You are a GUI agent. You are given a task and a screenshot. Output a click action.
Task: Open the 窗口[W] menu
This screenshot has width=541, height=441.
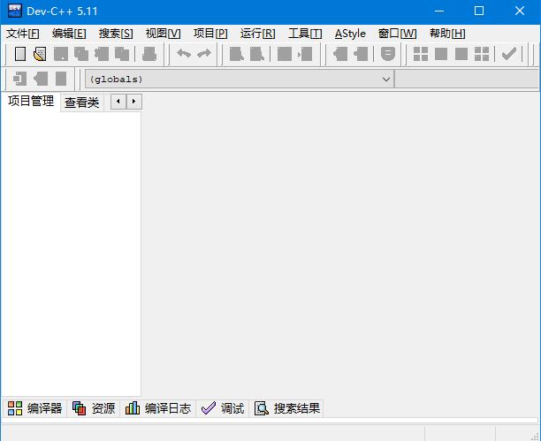tap(398, 34)
